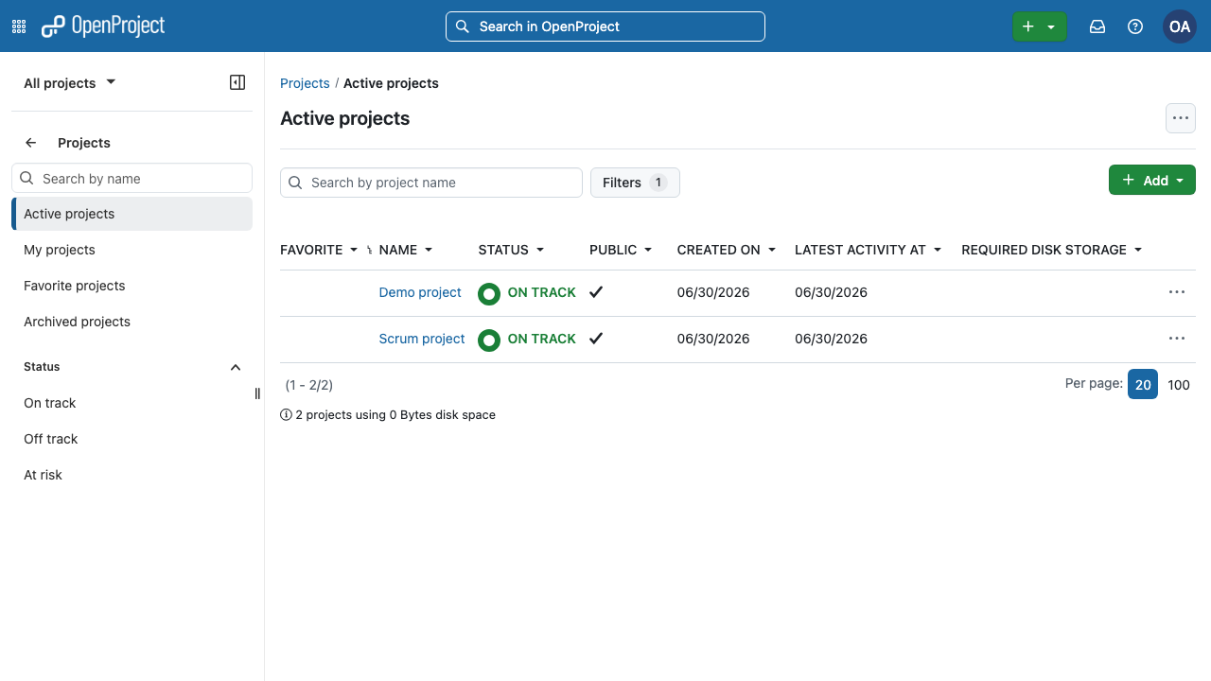Focus the sidebar Search by name field

(x=132, y=179)
